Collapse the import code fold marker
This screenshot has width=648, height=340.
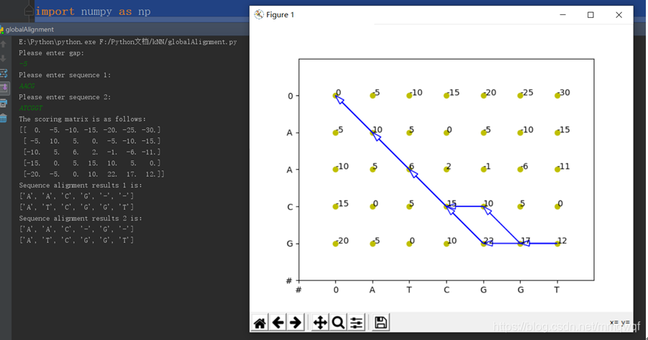coord(29,11)
